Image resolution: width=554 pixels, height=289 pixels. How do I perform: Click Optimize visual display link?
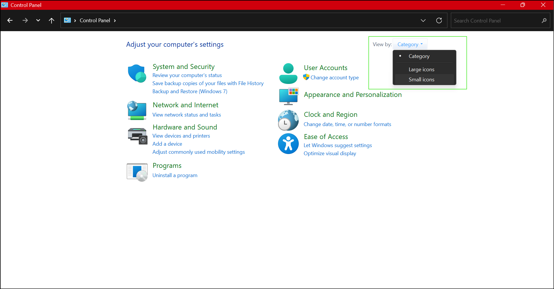point(330,153)
